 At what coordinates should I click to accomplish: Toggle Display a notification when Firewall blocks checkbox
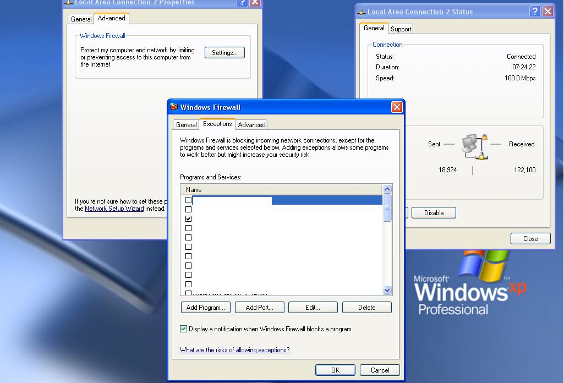click(183, 329)
